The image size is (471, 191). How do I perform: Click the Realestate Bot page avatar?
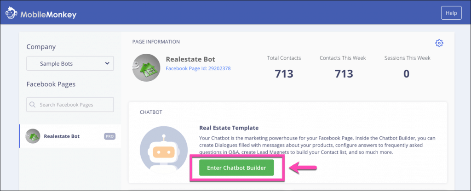click(x=147, y=68)
